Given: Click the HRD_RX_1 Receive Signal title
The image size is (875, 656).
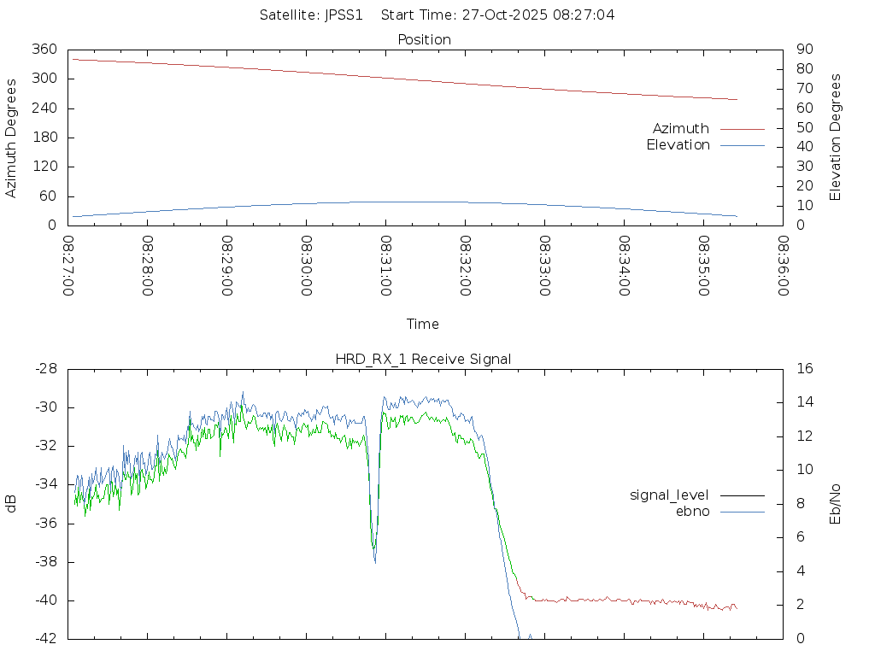Looking at the screenshot, I should point(423,360).
